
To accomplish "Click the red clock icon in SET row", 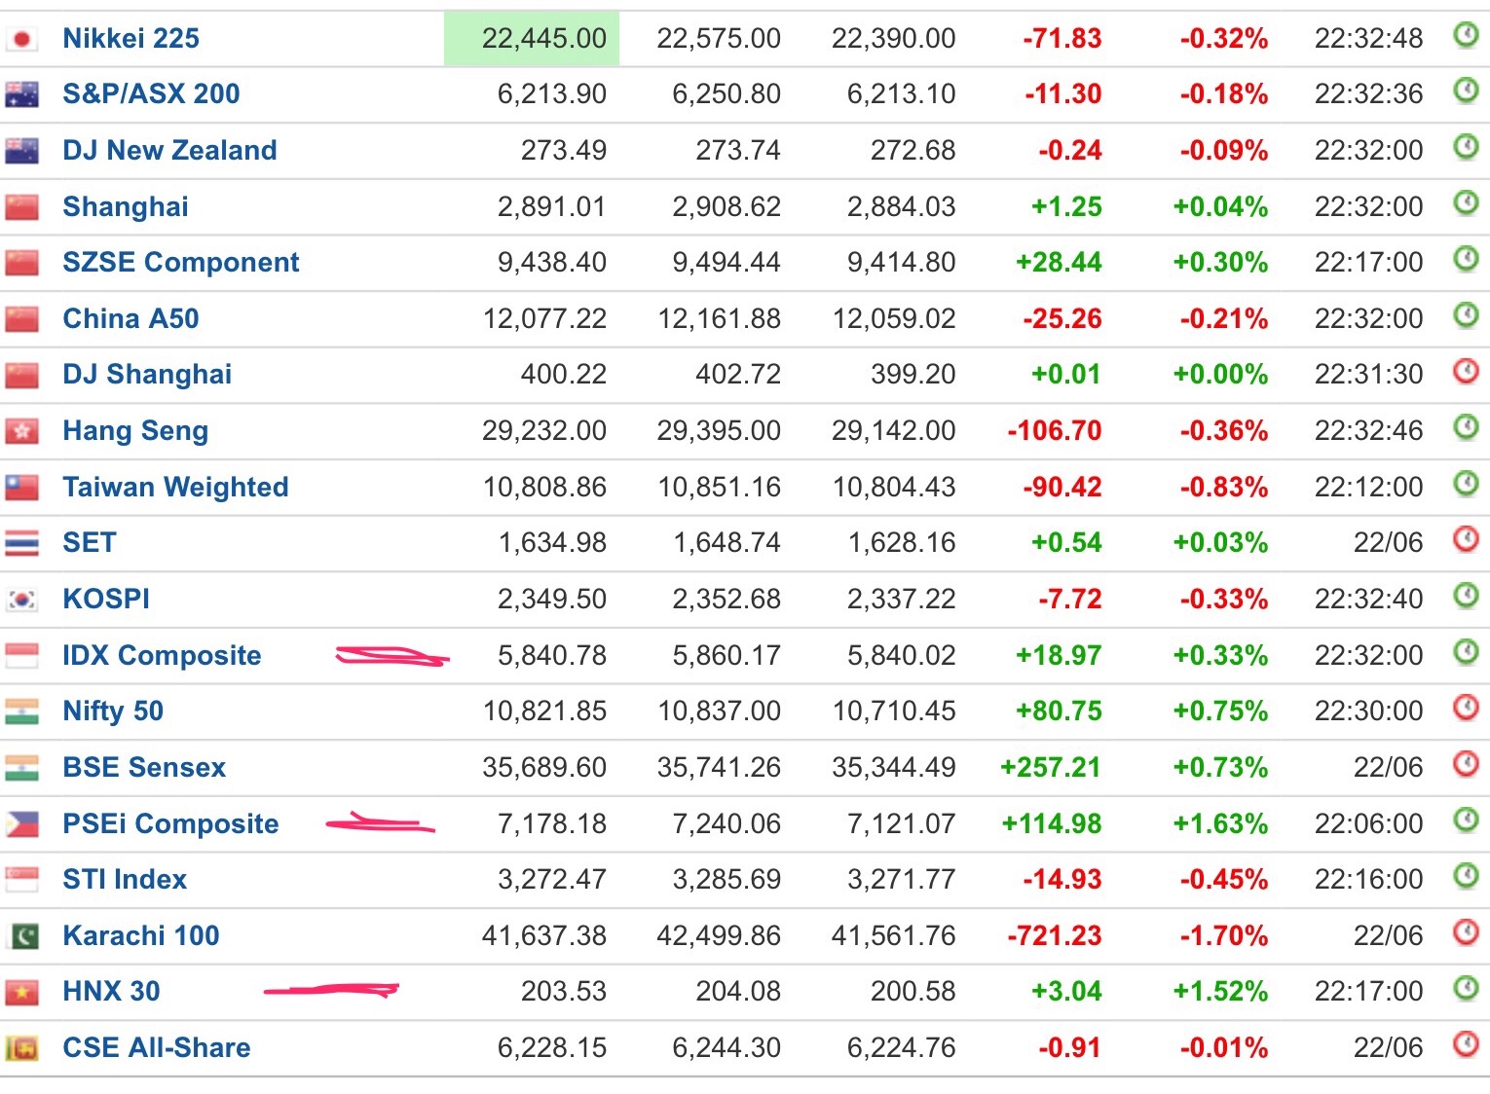I will (x=1466, y=539).
